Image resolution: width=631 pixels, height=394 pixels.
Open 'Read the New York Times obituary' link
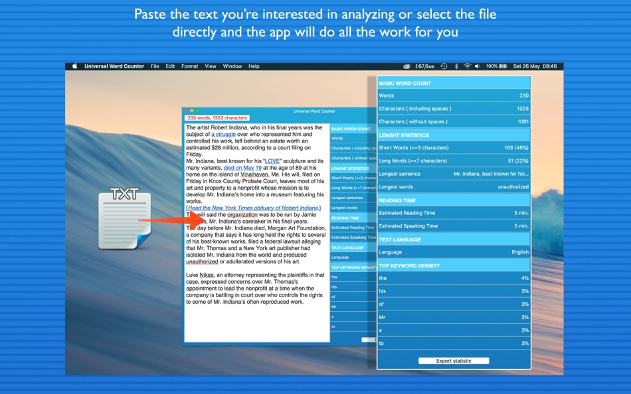(252, 208)
